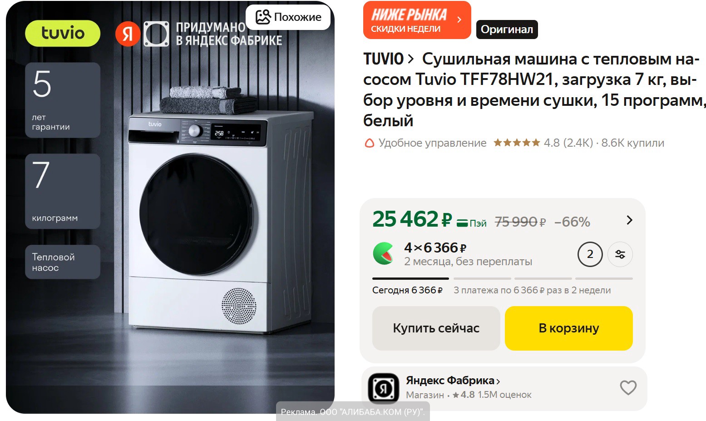Click the installment payment progress bar
Screen dimensions: 706x421
(x=502, y=278)
